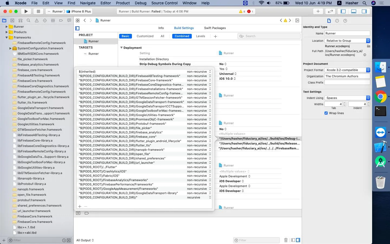Click the Stop button in Xcode toolbar
390x244 pixels.
[x=38, y=11]
